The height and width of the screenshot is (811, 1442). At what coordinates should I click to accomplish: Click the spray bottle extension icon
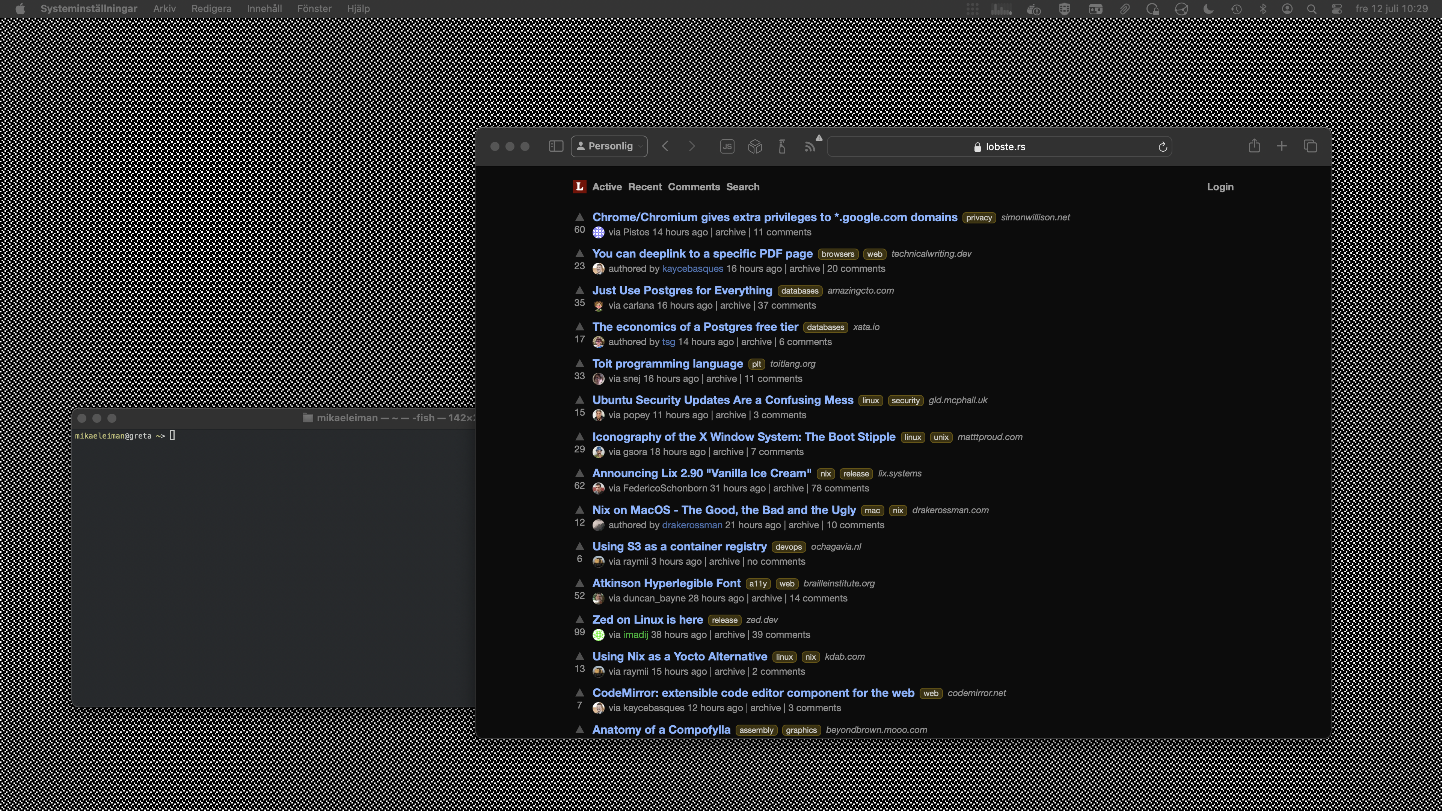coord(782,147)
